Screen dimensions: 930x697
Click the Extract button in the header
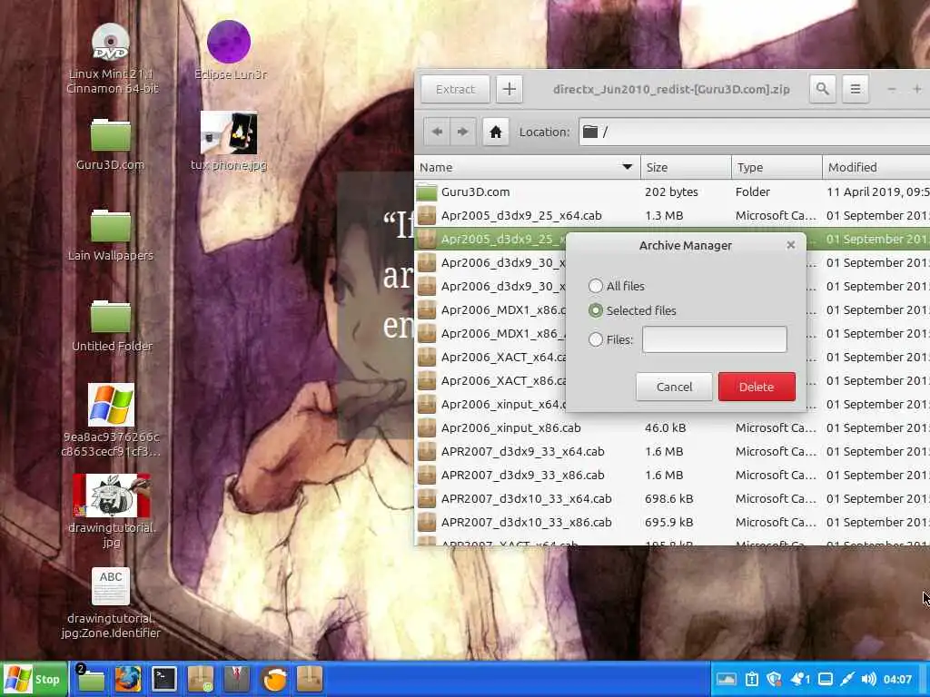tap(455, 89)
